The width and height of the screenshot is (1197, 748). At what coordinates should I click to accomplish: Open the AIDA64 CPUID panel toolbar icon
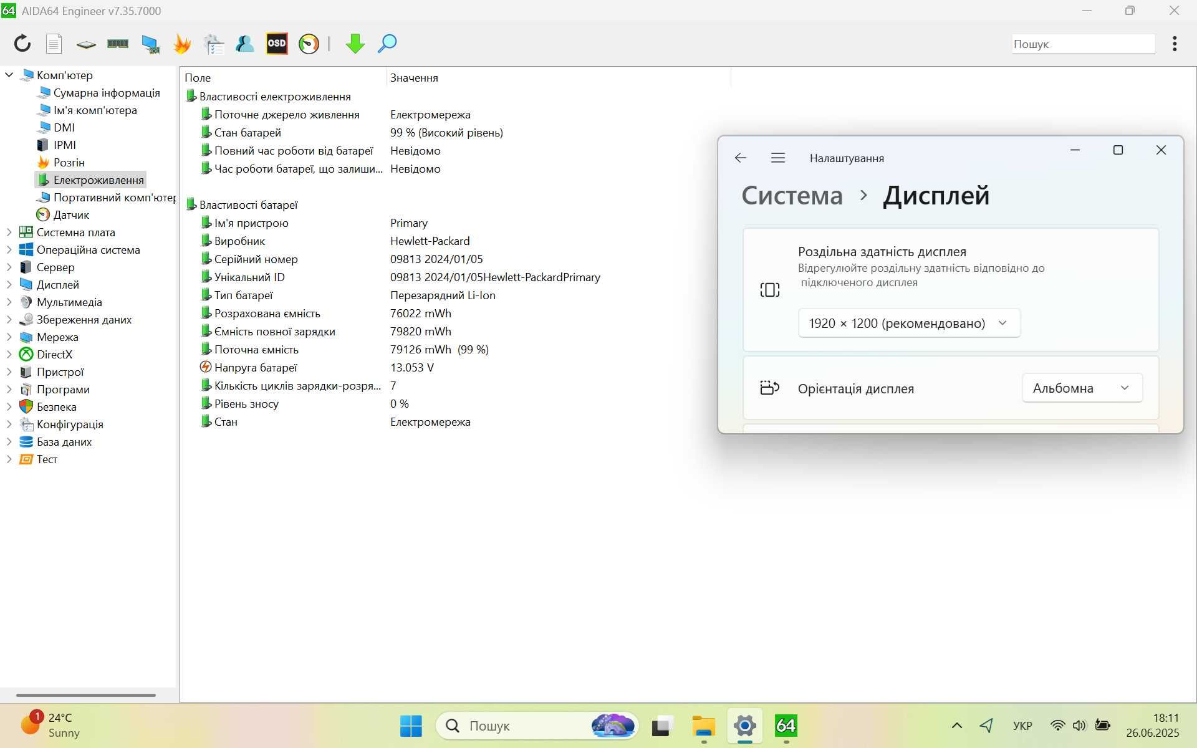coord(214,44)
